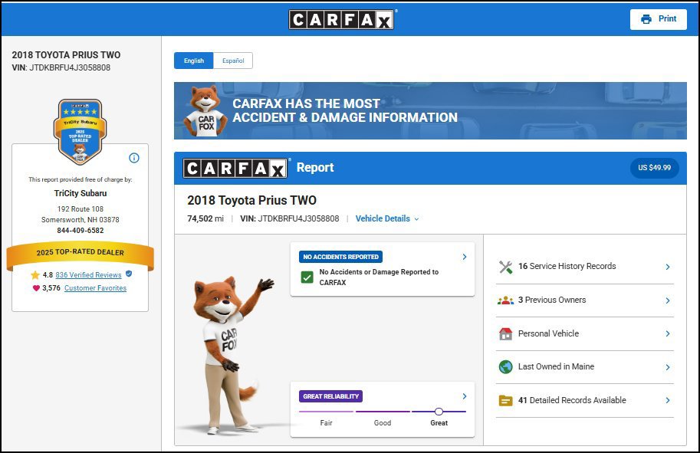
Task: Click the wrench and screwdriver service icon
Action: coord(505,267)
